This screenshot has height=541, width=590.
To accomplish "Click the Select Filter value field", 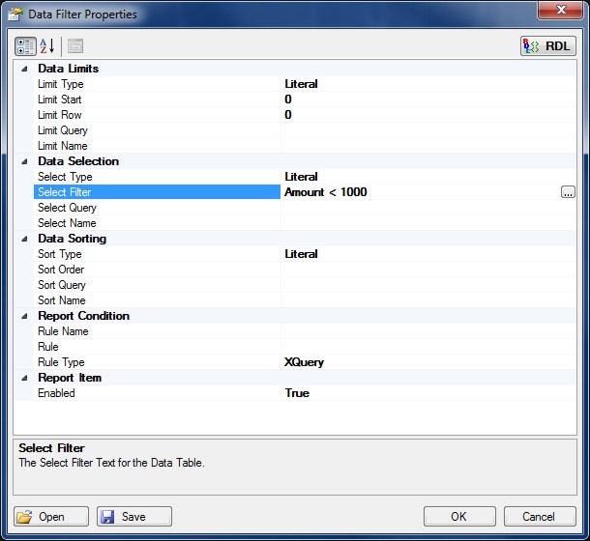I will (416, 192).
